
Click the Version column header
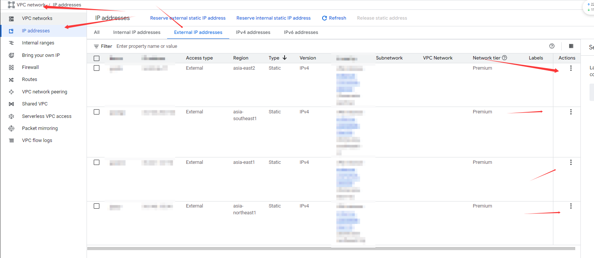[308, 58]
